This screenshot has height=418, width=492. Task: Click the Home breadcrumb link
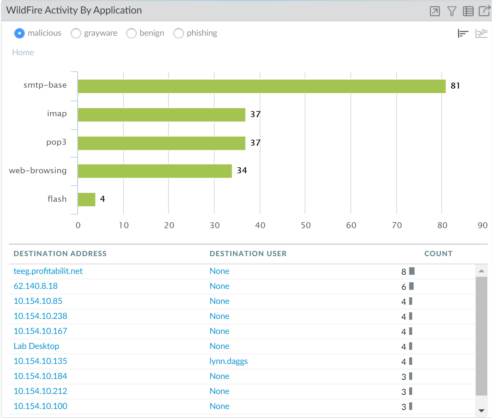(23, 53)
